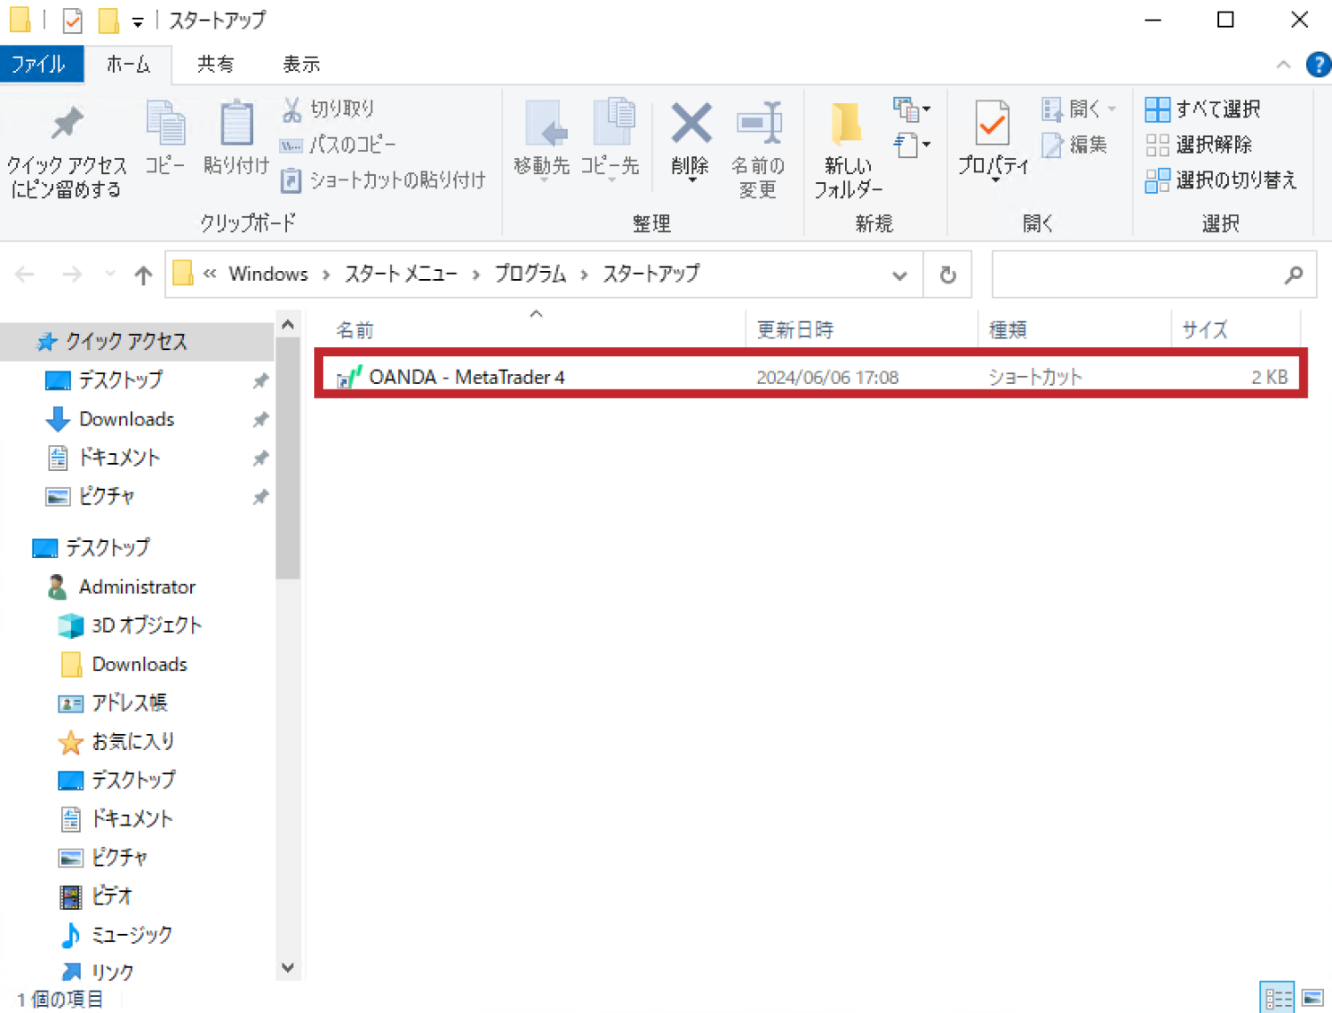1332x1013 pixels.
Task: Click the « breadcrumb overflow chevron
Action: point(210,274)
